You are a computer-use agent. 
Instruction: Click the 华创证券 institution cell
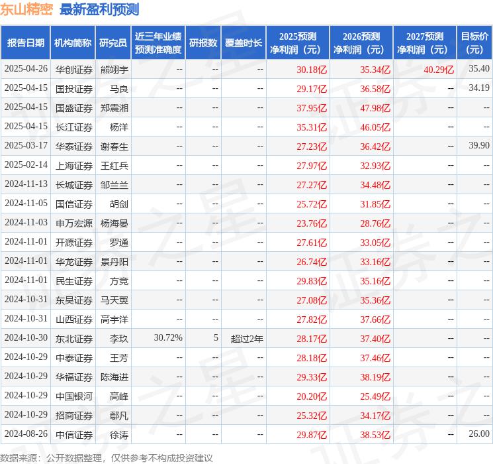[x=74, y=70]
